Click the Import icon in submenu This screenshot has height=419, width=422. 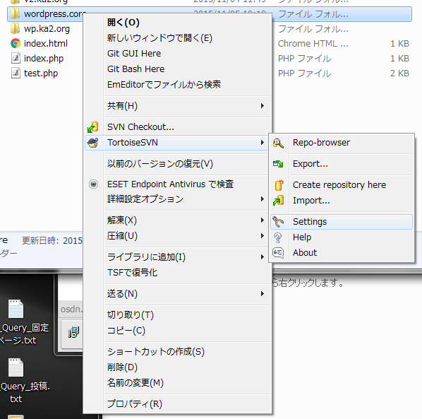278,201
